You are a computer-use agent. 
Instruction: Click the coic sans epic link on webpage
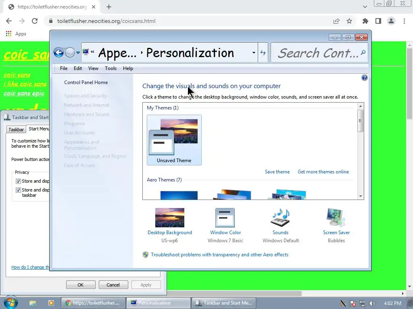pos(24,93)
